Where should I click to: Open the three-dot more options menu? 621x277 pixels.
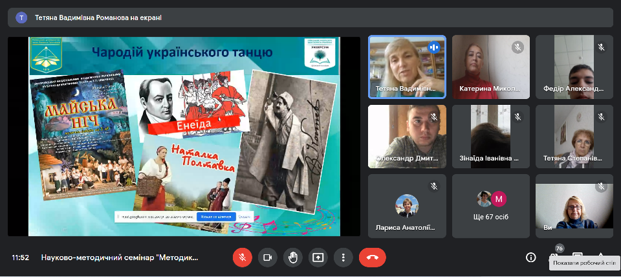click(343, 257)
